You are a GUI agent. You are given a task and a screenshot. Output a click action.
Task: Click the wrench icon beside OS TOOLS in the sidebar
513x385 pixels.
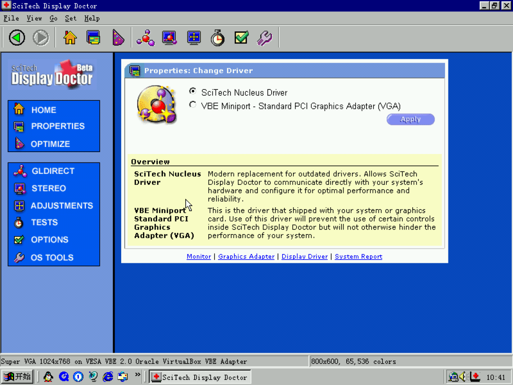coord(19,258)
